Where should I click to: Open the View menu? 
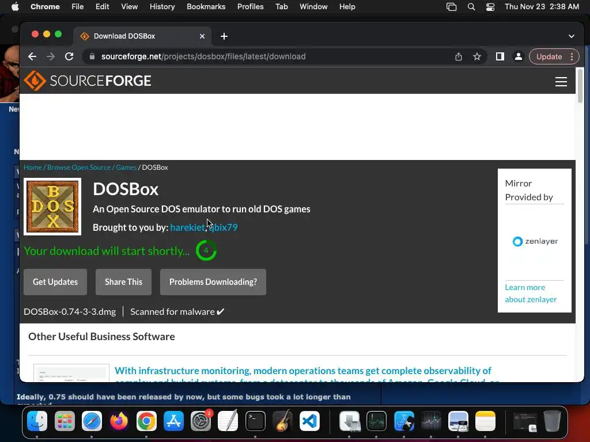coord(129,7)
